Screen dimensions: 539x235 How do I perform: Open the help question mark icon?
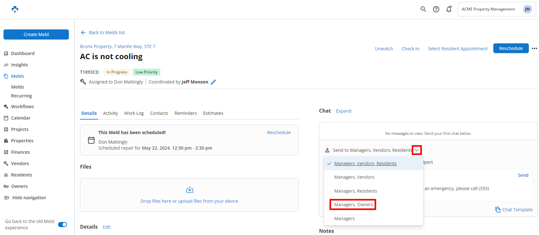tap(436, 9)
